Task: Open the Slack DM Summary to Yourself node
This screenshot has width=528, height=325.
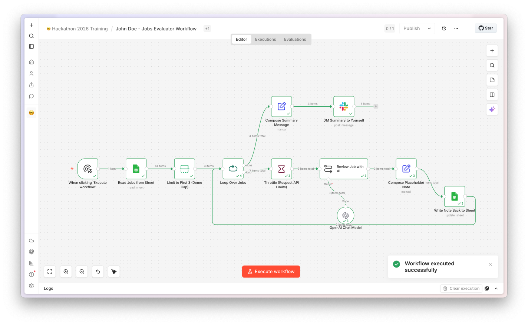Action: point(344,107)
